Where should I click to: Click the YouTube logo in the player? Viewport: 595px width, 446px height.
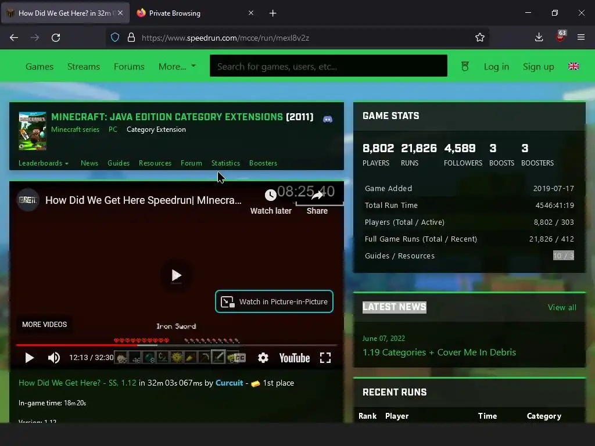pyautogui.click(x=295, y=358)
